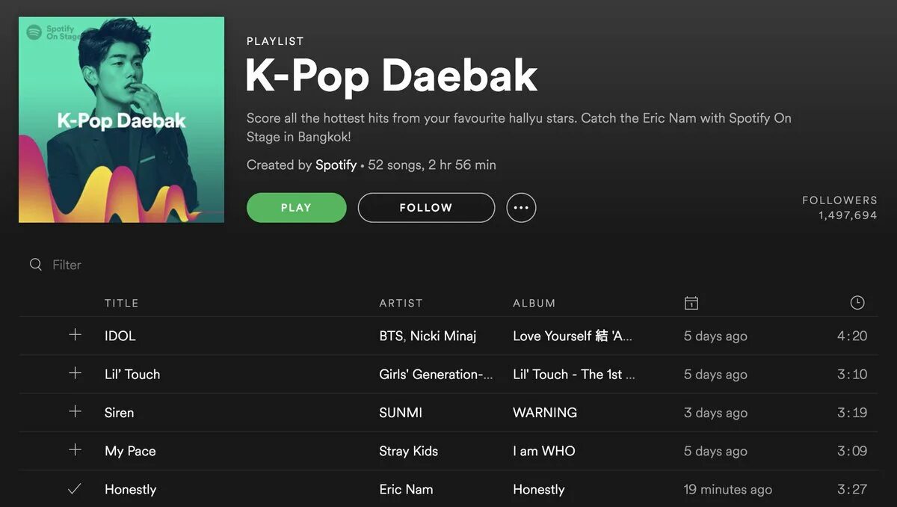This screenshot has width=897, height=507.
Task: Sort tracks by TITLE column header
Action: (x=122, y=303)
